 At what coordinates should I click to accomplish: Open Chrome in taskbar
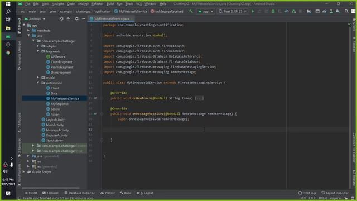[8, 52]
